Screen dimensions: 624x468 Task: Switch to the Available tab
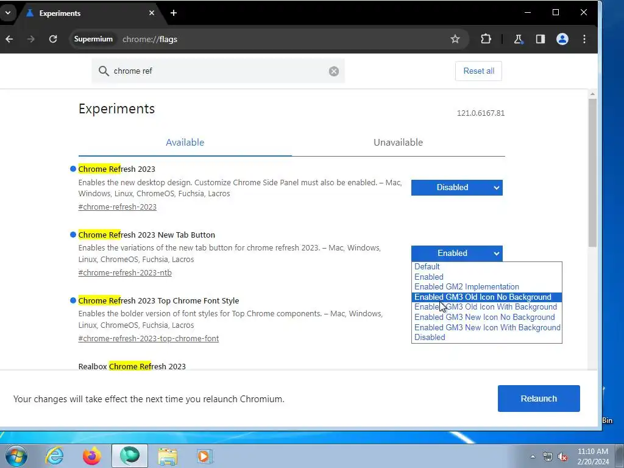[x=185, y=143]
